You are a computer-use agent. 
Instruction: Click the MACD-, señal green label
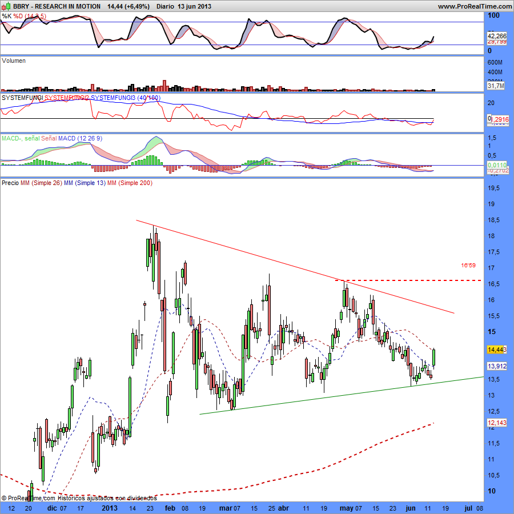pyautogui.click(x=21, y=138)
